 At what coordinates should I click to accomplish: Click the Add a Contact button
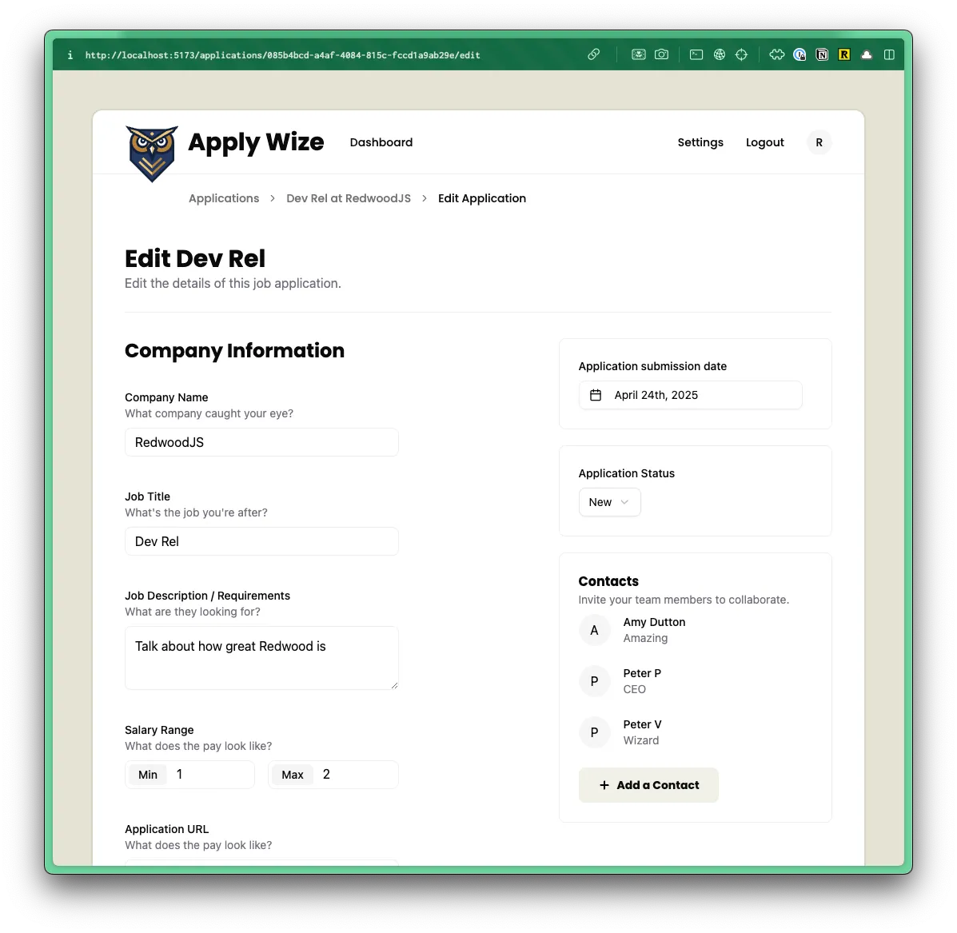click(x=648, y=785)
